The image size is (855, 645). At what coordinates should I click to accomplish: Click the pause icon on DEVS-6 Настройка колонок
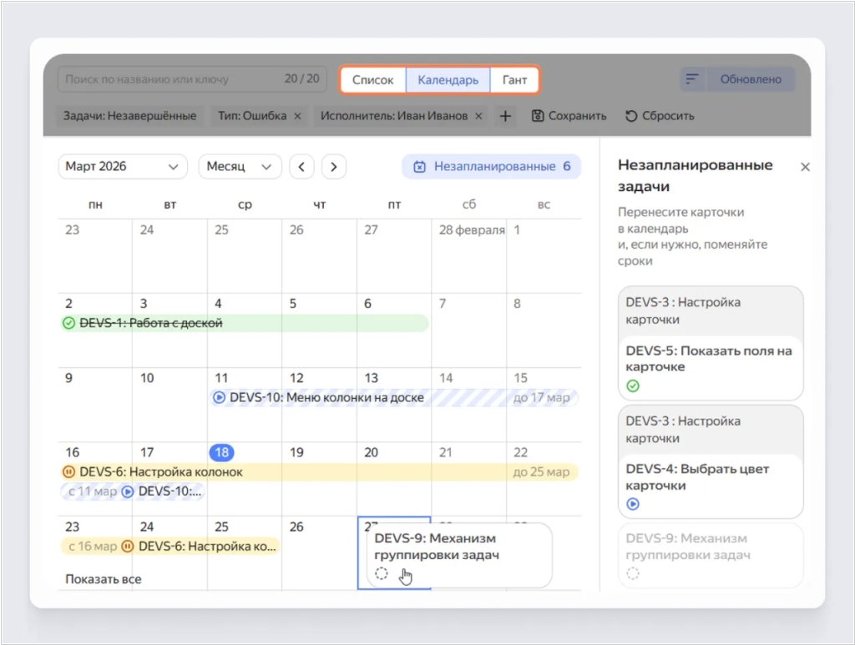point(68,472)
